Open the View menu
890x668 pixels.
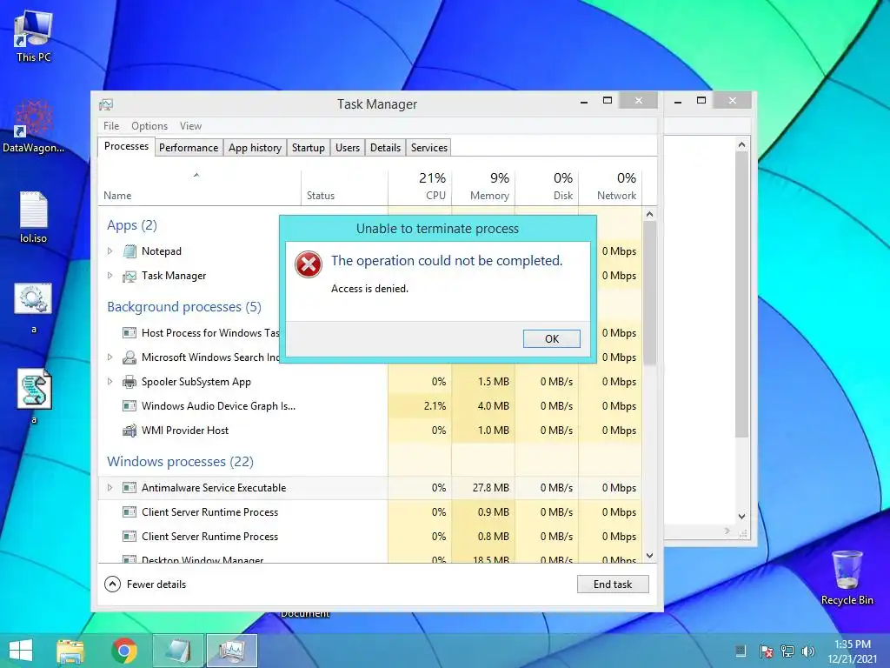(x=190, y=125)
